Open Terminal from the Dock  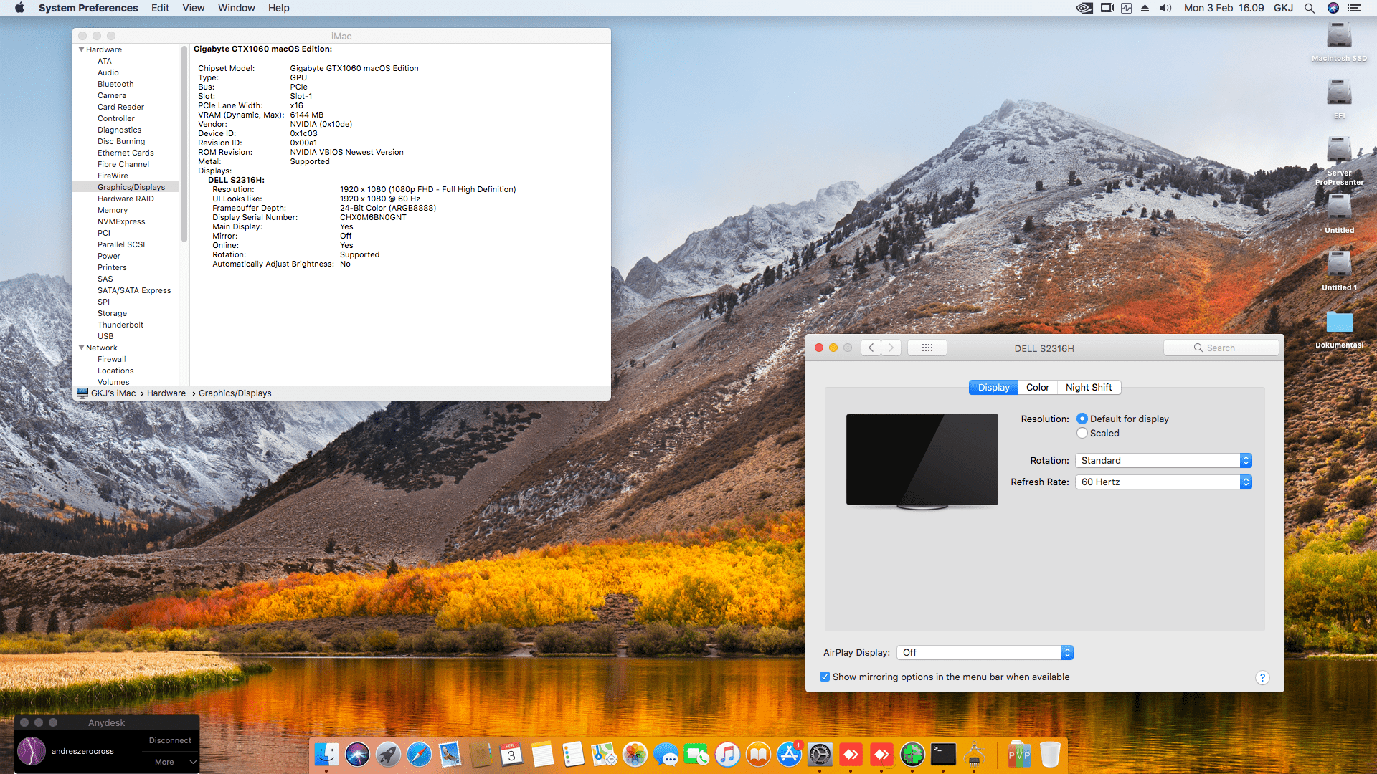pyautogui.click(x=943, y=754)
